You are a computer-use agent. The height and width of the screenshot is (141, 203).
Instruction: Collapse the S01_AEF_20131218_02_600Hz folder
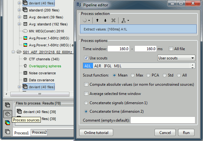coord(13,52)
